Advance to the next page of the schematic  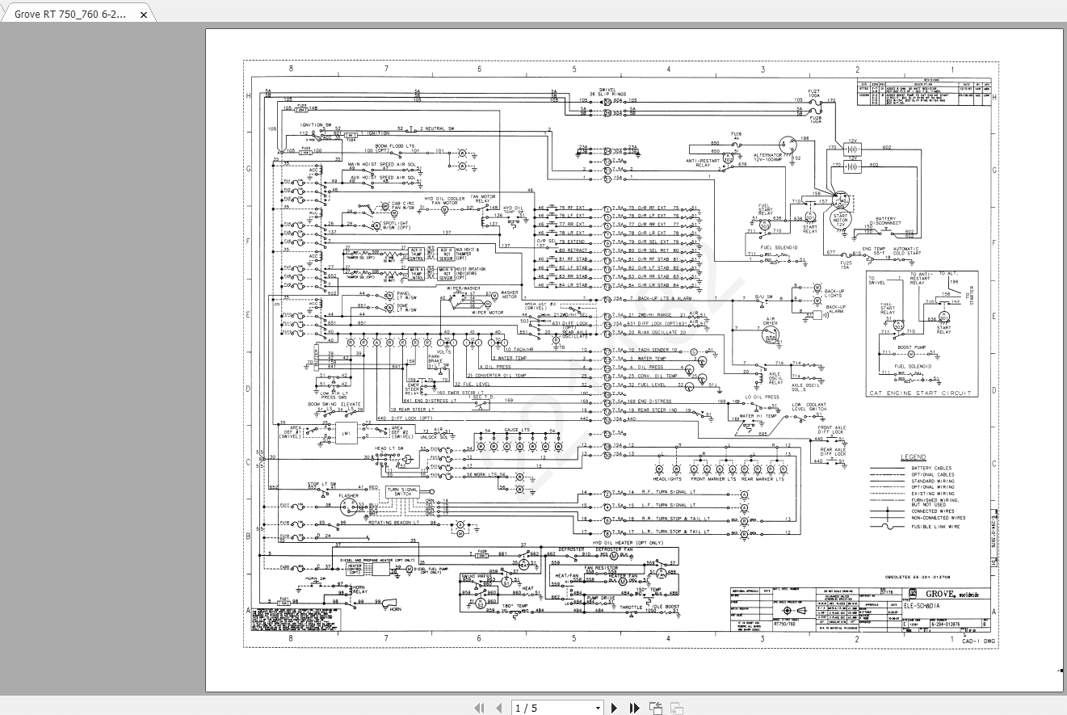coord(614,707)
